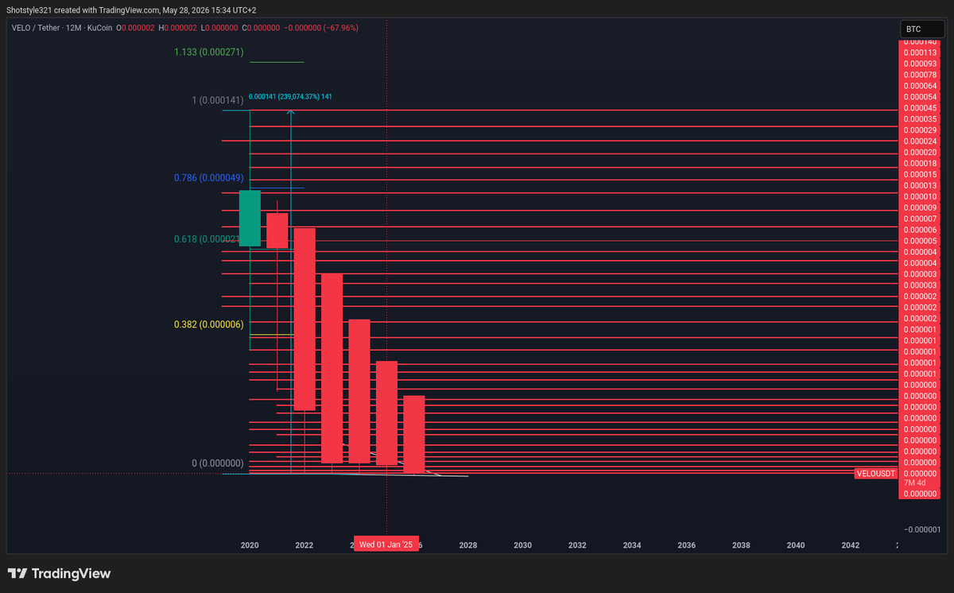
Task: Click the -0.000001 price axis label
Action: pyautogui.click(x=922, y=529)
